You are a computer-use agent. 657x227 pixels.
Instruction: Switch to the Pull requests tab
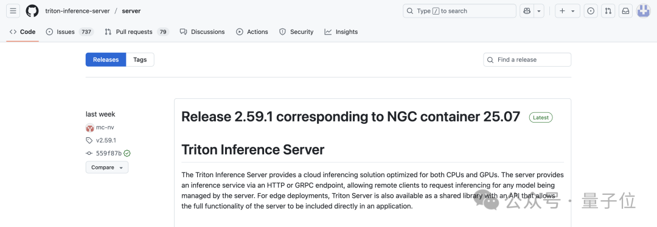point(137,32)
